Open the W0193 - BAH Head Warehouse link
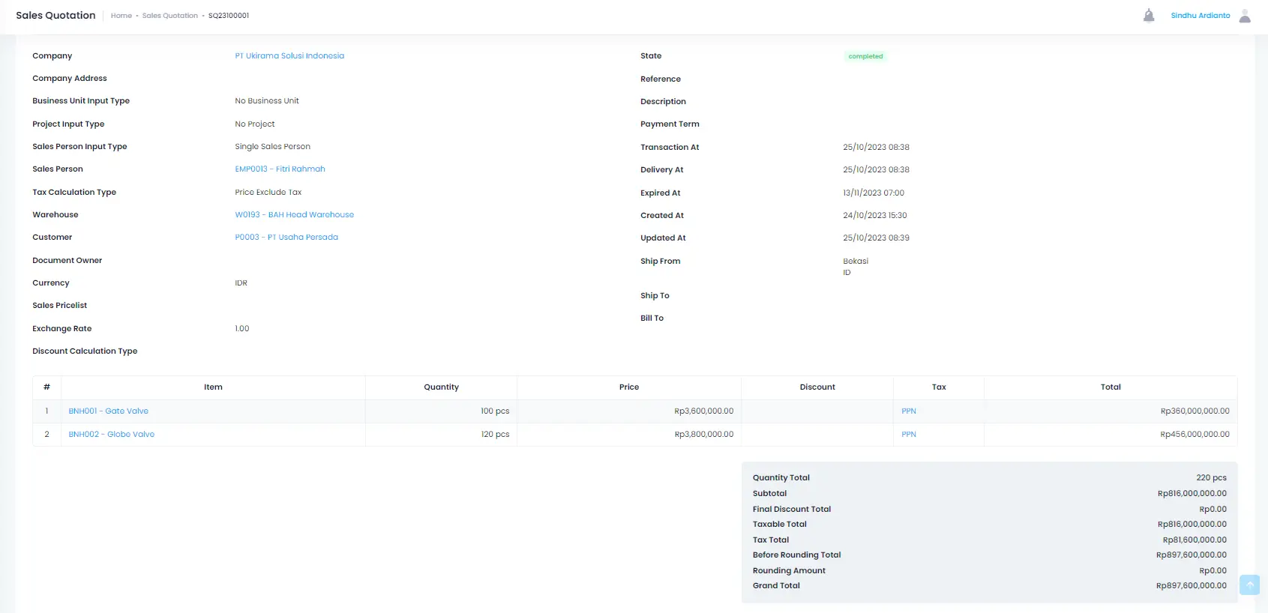1268x613 pixels. pos(294,215)
